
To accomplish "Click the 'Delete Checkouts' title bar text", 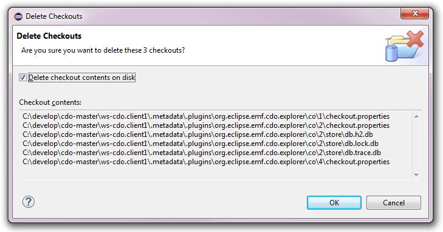I will pos(54,16).
